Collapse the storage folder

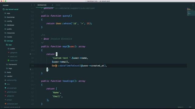point(9,41)
